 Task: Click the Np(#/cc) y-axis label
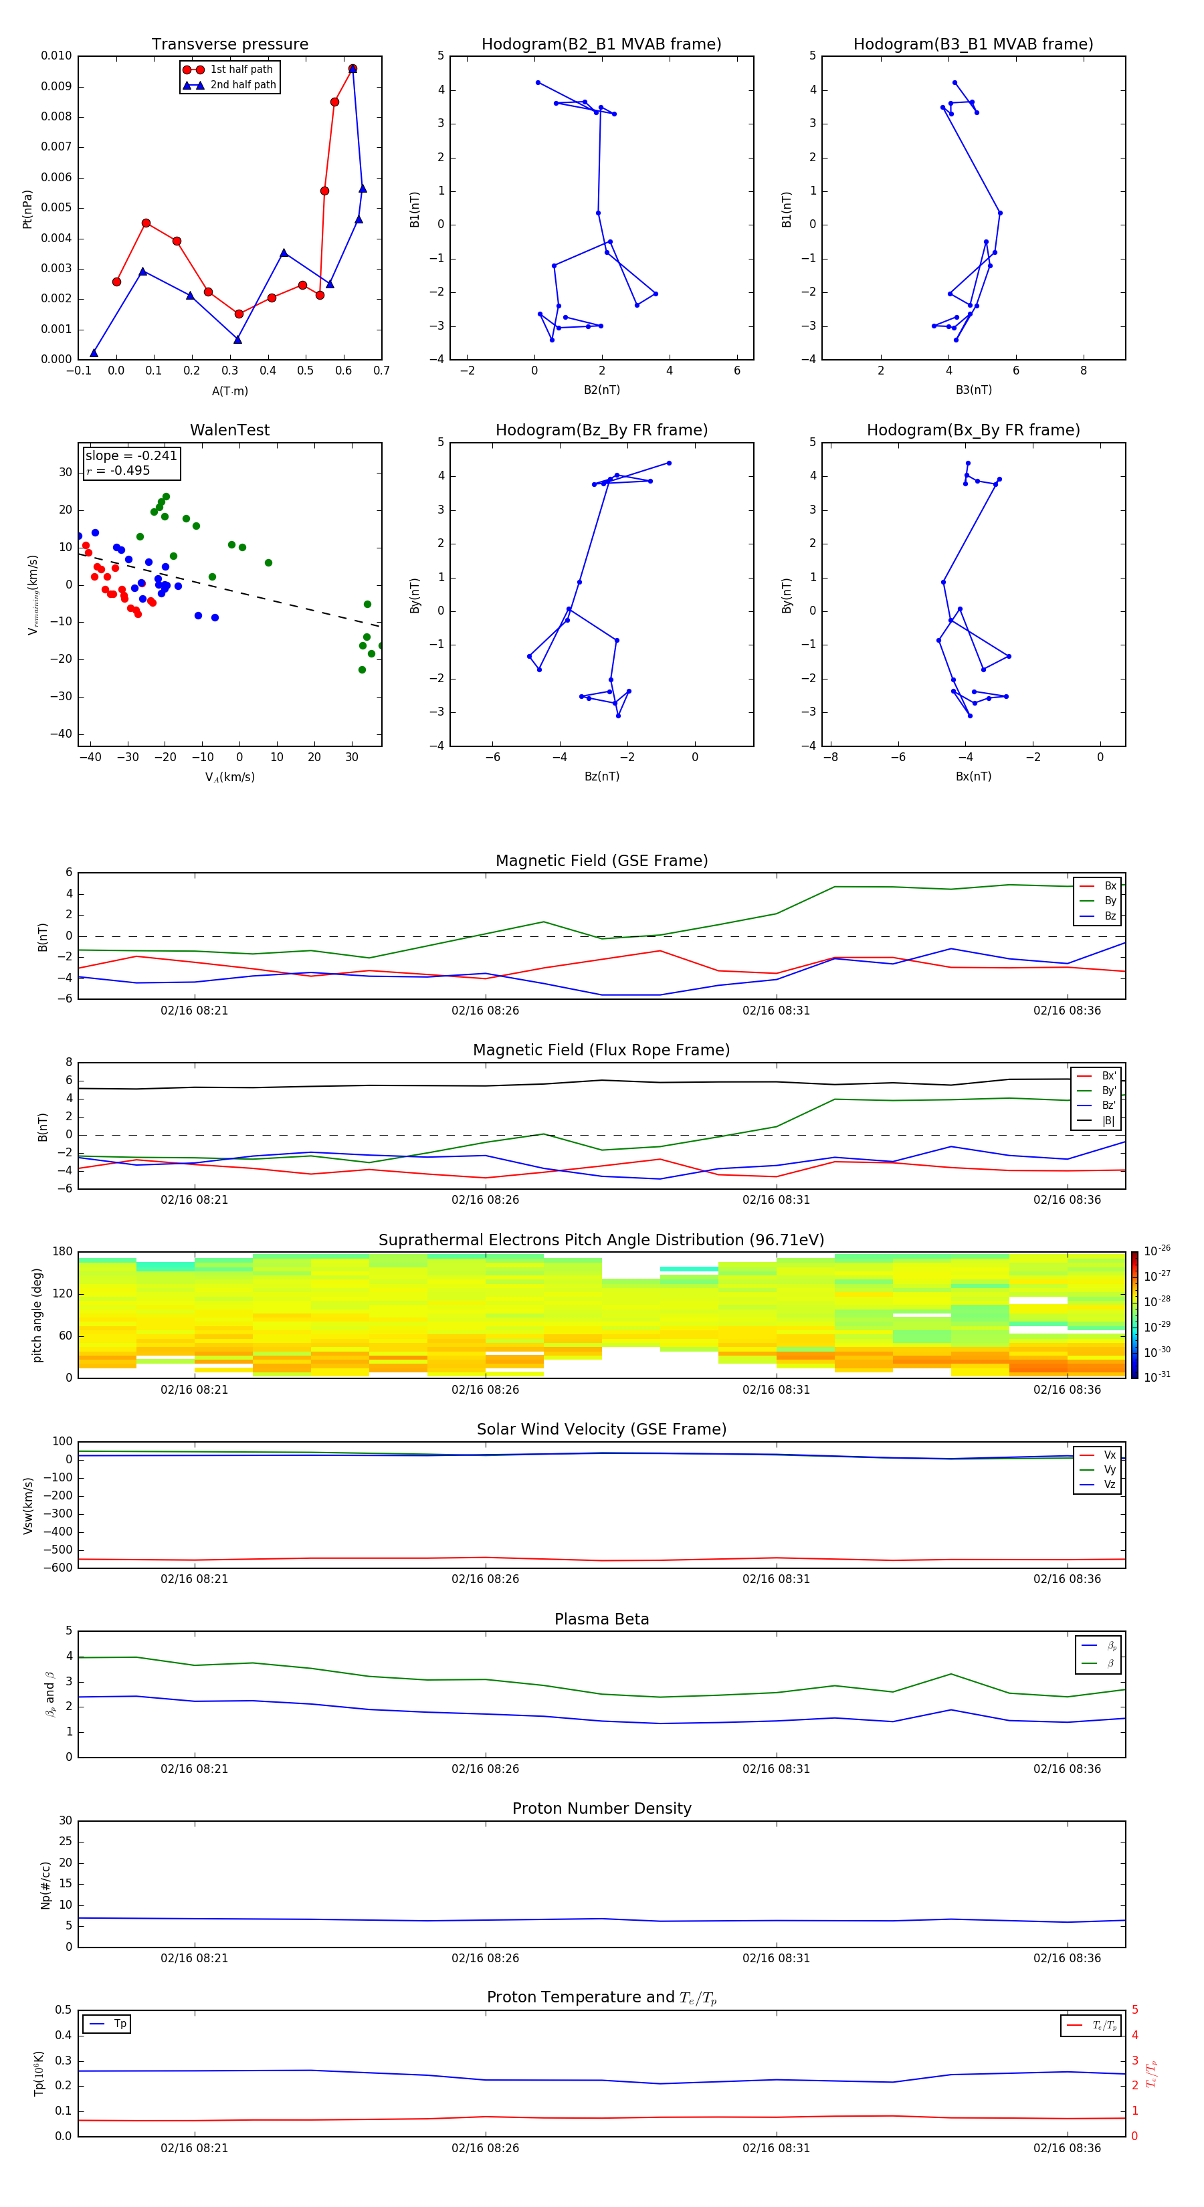click(x=45, y=1885)
